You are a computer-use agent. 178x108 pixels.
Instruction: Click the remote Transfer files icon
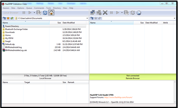(126, 13)
